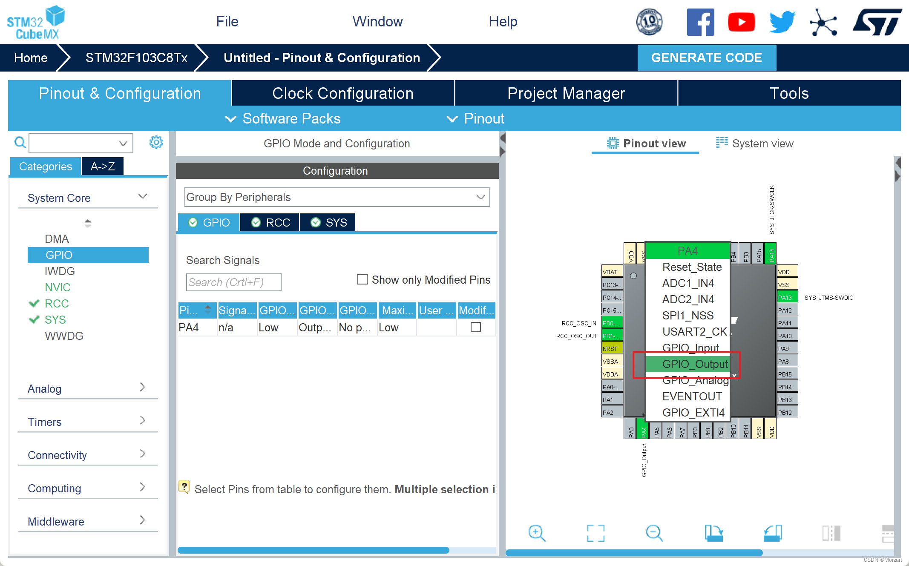Select Reset_State in PA4 popup menu
Image resolution: width=909 pixels, height=566 pixels.
coord(688,267)
